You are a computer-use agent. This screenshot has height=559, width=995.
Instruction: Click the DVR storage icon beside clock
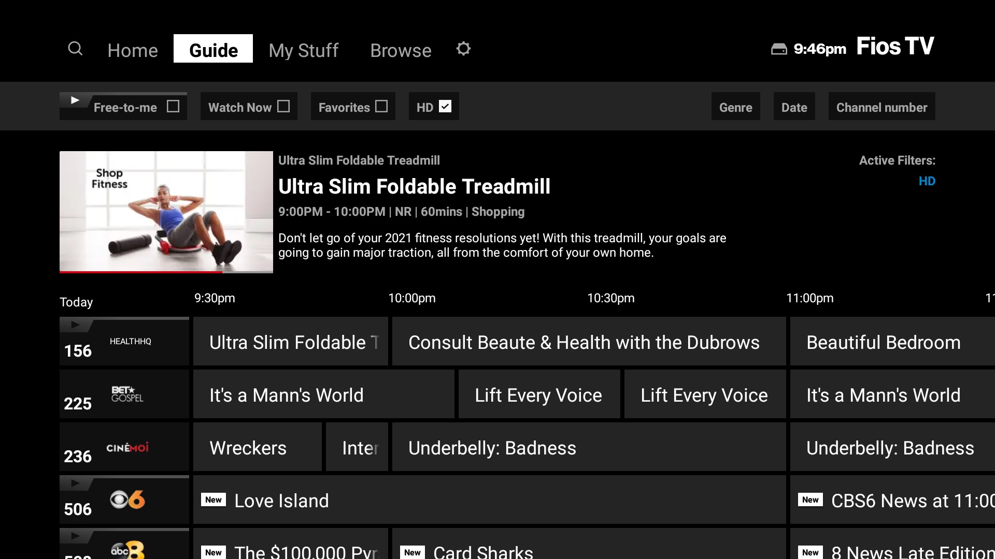click(x=779, y=49)
